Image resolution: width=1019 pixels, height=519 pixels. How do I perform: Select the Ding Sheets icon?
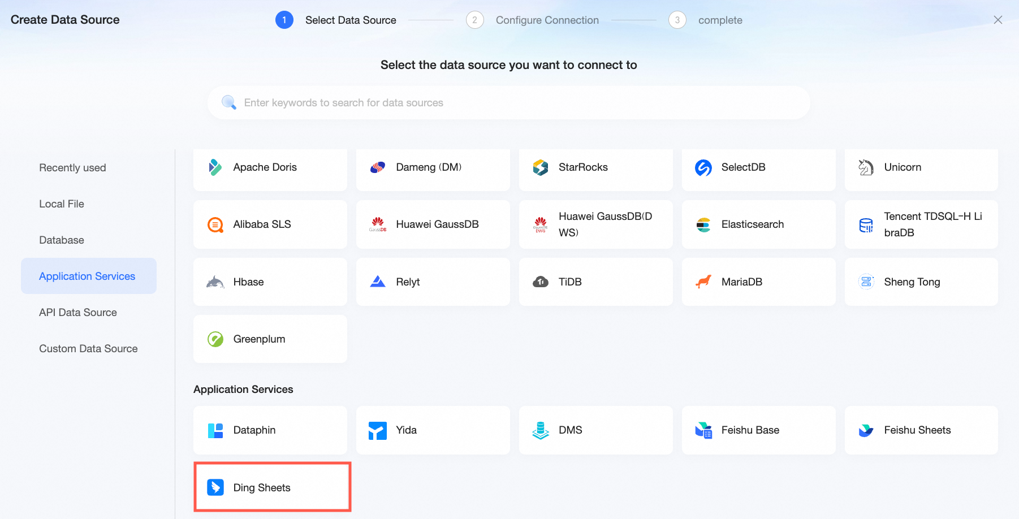tap(215, 487)
